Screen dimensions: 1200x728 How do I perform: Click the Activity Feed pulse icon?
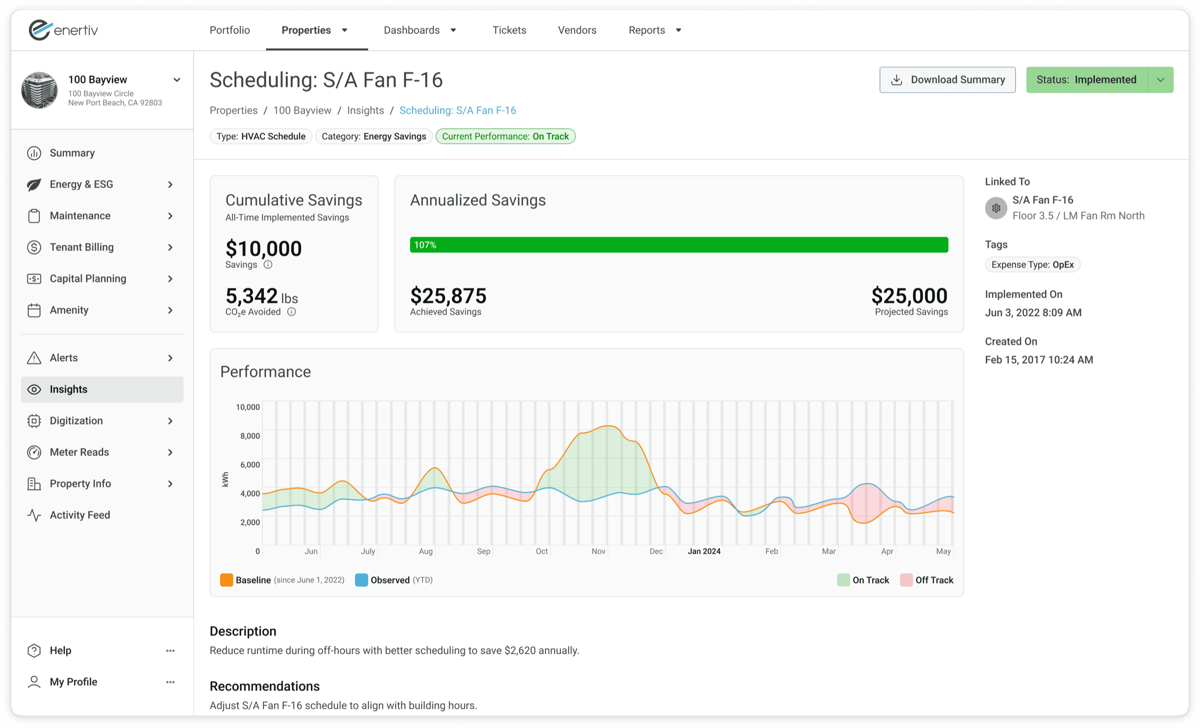click(34, 515)
